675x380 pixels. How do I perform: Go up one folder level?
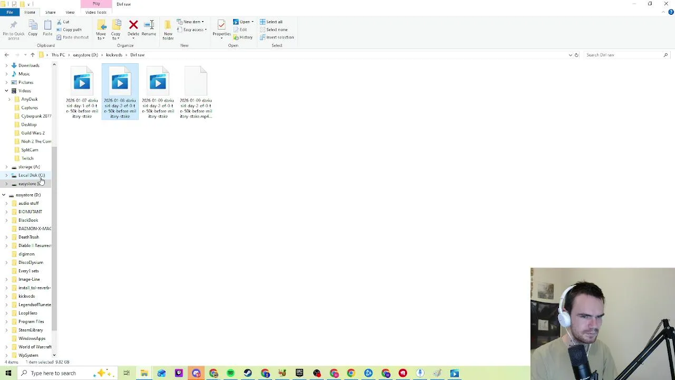(32, 55)
